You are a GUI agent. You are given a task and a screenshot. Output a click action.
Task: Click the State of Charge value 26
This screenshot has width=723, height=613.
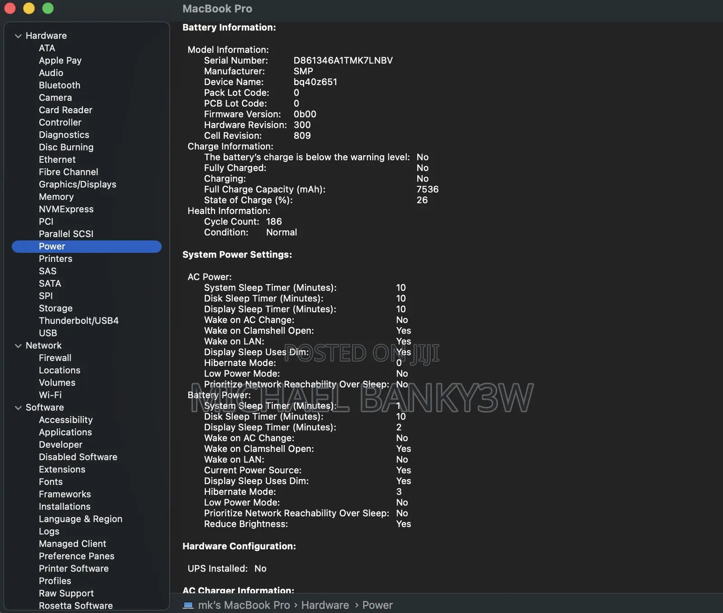[x=422, y=200]
